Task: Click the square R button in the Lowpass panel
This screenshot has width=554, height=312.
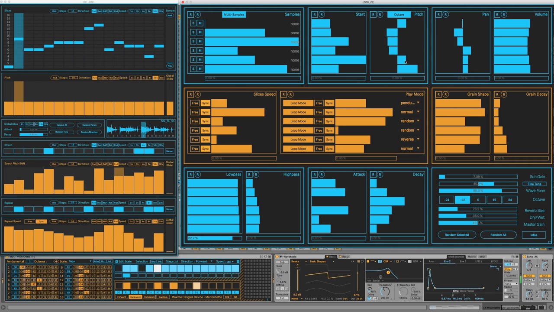Action: click(x=191, y=174)
